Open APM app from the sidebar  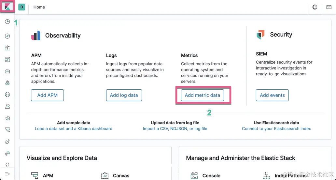pos(7,130)
